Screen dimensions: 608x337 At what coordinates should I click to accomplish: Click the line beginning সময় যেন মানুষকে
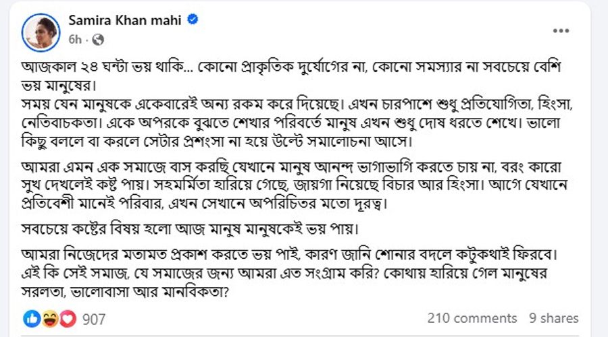pyautogui.click(x=297, y=104)
